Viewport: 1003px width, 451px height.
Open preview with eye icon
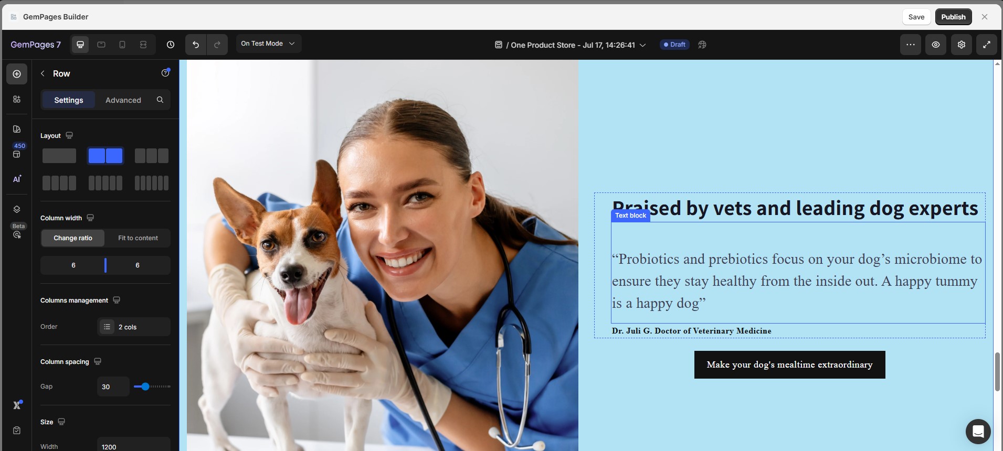(936, 45)
